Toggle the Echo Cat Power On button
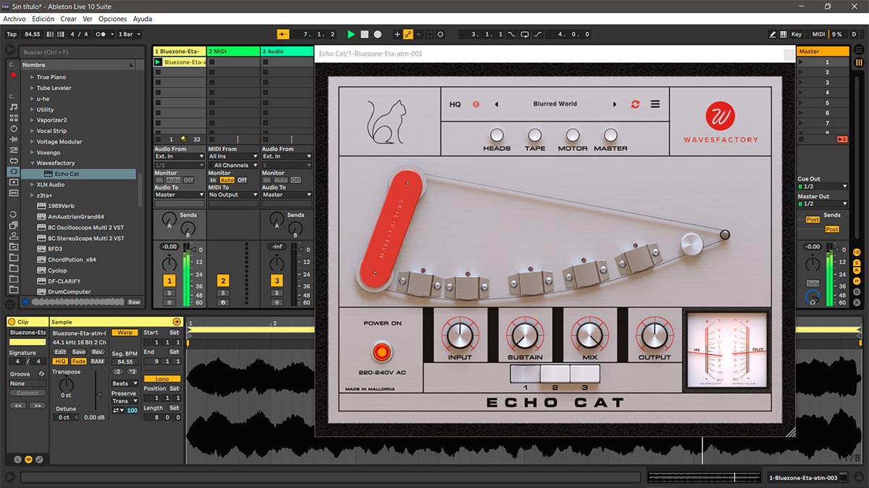This screenshot has height=488, width=869. click(382, 352)
